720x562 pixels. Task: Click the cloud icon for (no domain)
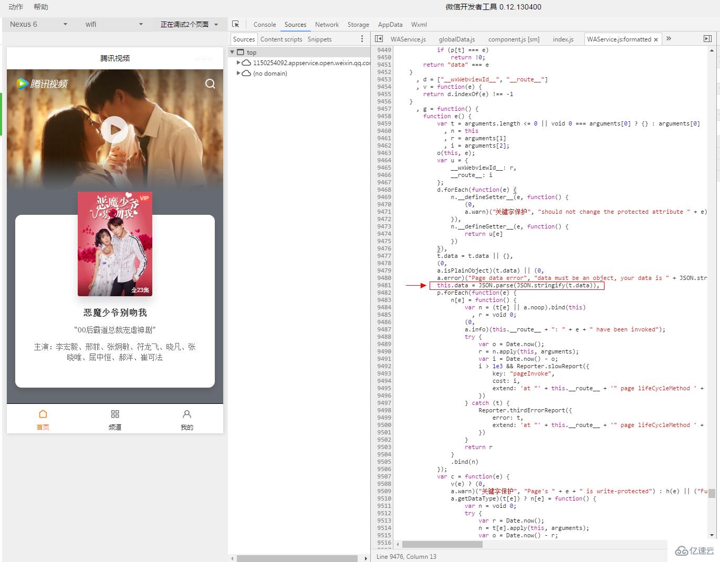coord(246,74)
